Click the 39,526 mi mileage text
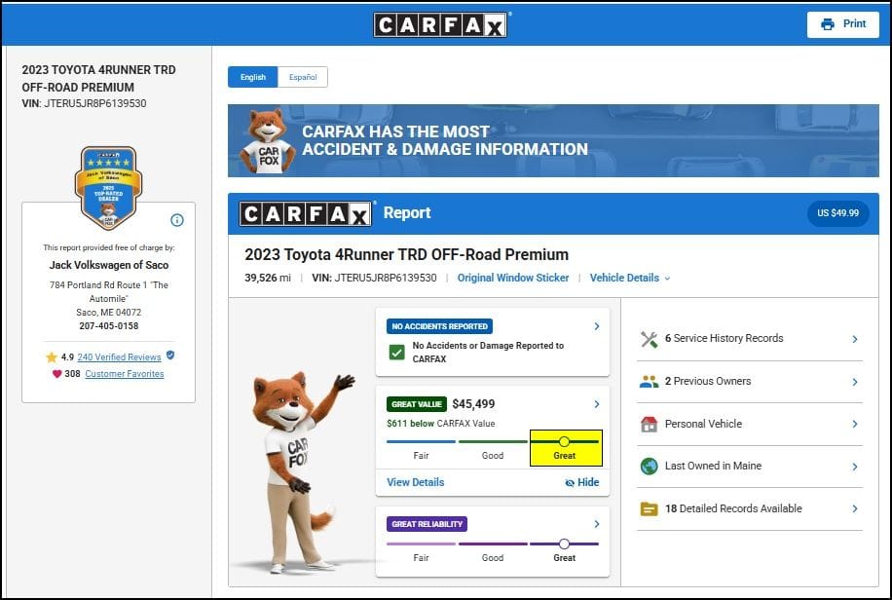The image size is (892, 600). [x=268, y=278]
